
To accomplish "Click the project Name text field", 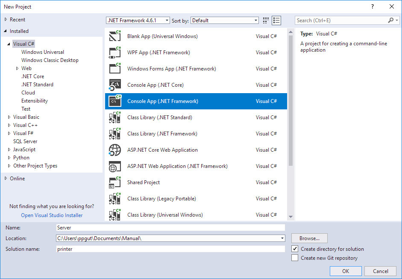I will (170, 228).
